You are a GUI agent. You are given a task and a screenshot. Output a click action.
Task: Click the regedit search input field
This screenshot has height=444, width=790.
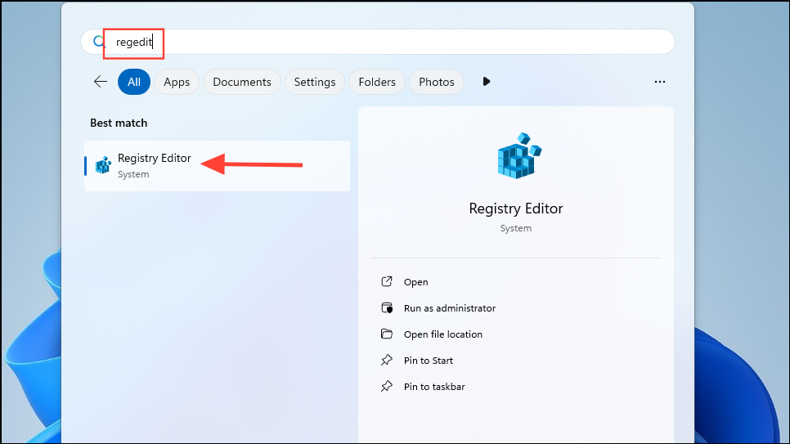click(378, 42)
